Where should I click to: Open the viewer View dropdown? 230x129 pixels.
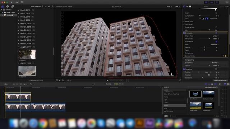pos(177,6)
